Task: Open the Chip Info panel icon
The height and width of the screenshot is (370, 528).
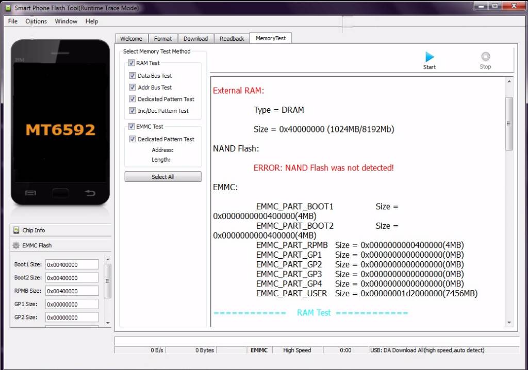Action: tap(16, 230)
